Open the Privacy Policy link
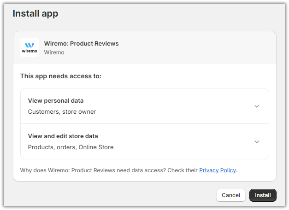 (x=218, y=170)
